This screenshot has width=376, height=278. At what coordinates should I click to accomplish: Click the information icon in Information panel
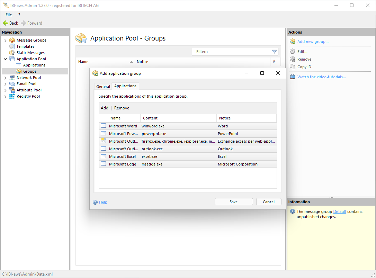(293, 211)
